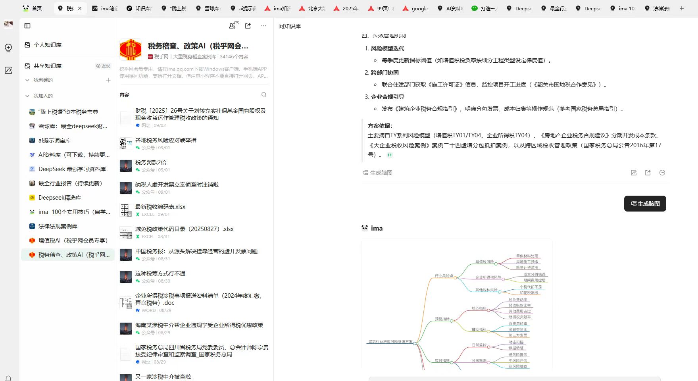Open the new chat icon in left rail
This screenshot has width=698, height=381.
[8, 48]
